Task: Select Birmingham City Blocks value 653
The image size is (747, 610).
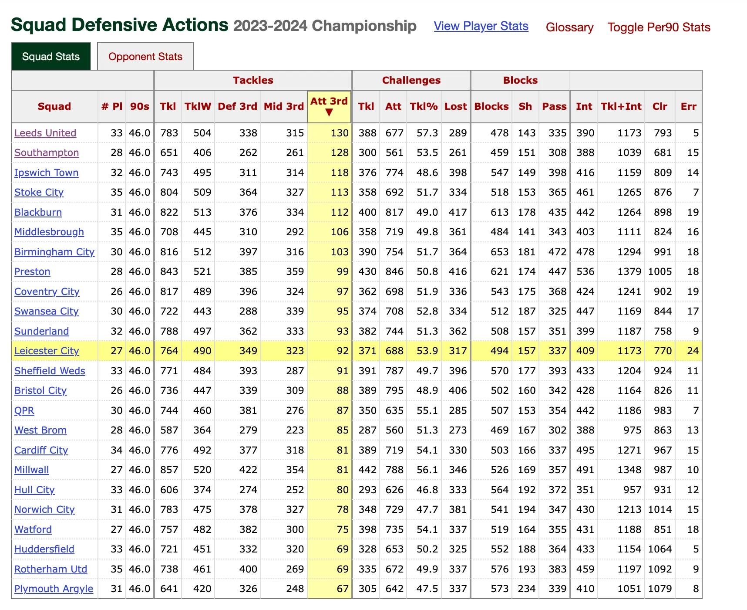Action: 500,252
